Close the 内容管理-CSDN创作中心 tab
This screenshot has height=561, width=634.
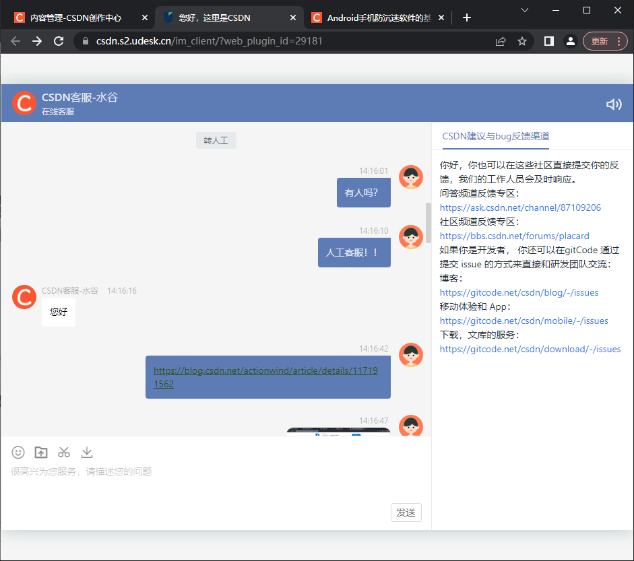pyautogui.click(x=145, y=18)
